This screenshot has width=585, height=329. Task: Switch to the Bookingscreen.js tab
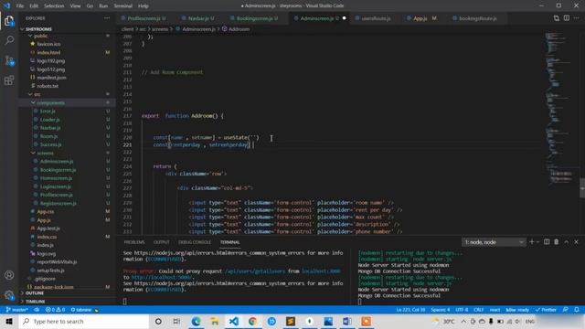(x=254, y=18)
